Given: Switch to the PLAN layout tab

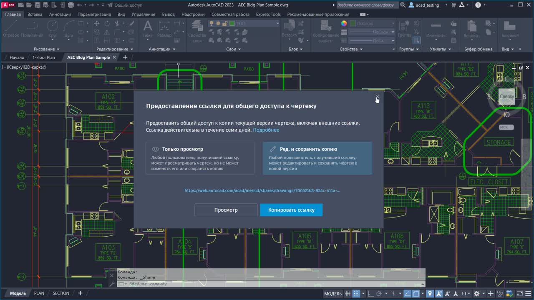Looking at the screenshot, I should pos(39,293).
